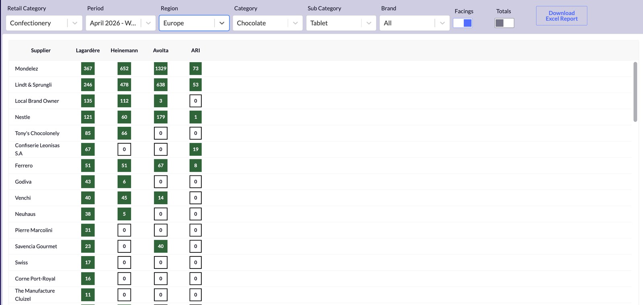The image size is (643, 305).
Task: Toggle the Totals switch
Action: [504, 23]
